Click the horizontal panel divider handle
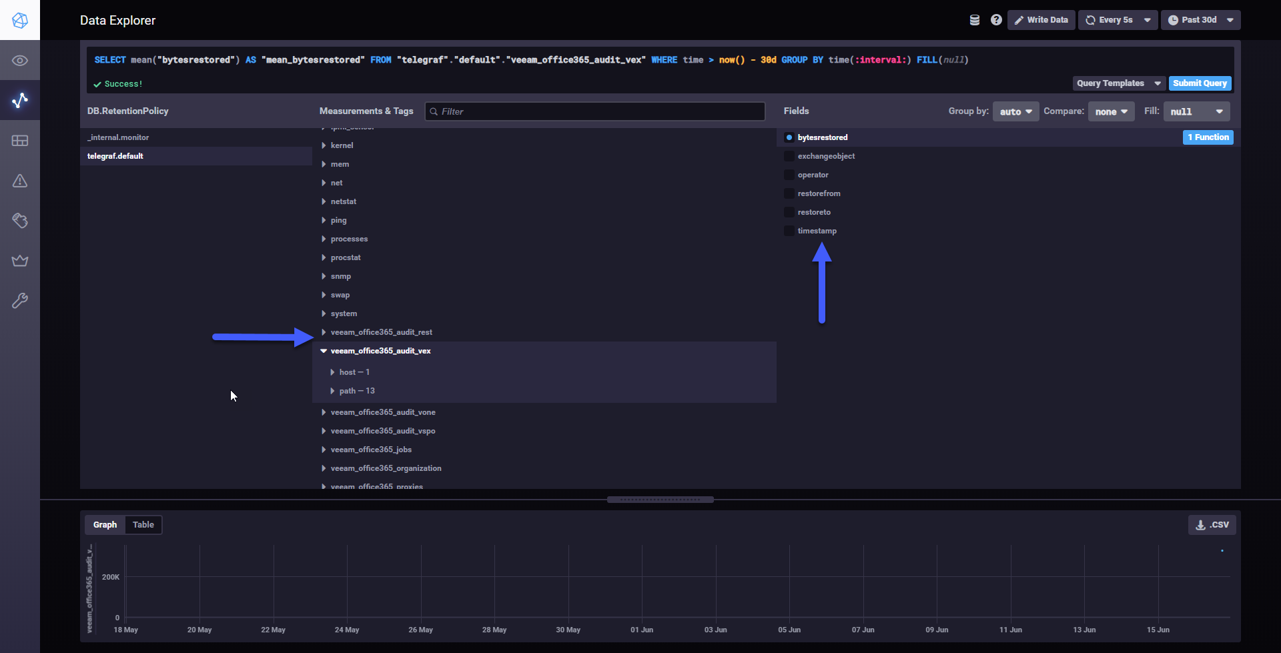 coord(661,500)
